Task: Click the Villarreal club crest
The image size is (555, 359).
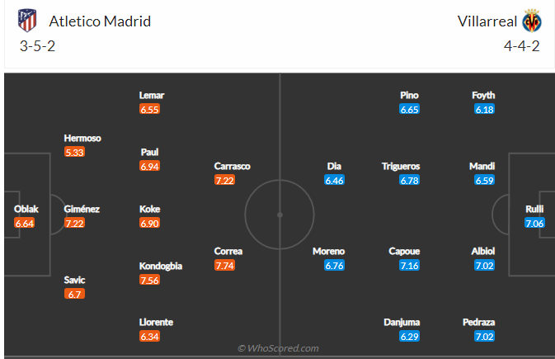Action: click(x=531, y=21)
